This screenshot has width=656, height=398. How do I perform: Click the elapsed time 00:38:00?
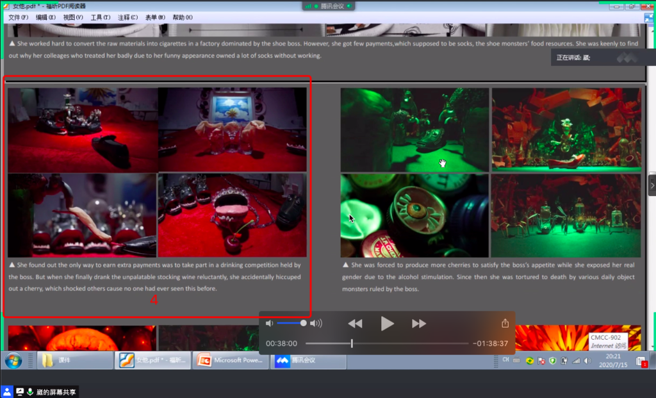(x=282, y=344)
